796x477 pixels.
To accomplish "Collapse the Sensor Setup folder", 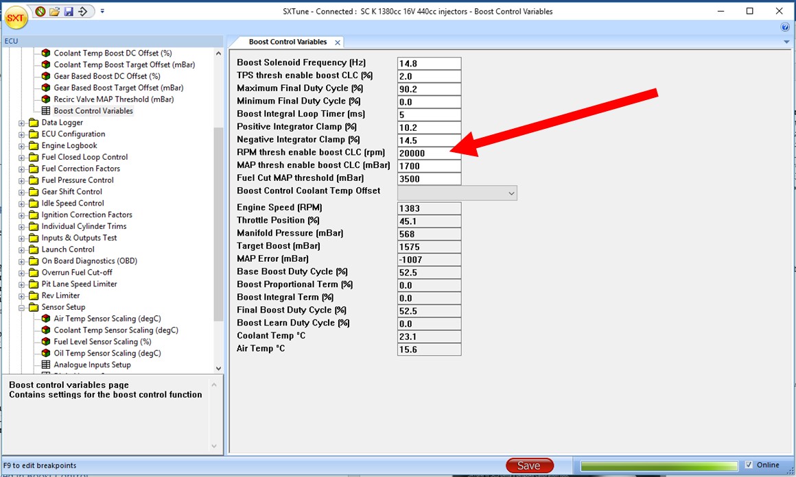I will tap(22, 307).
